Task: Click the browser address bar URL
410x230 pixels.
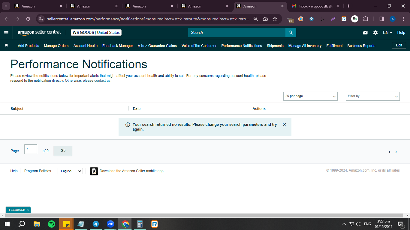Action: pos(148,19)
